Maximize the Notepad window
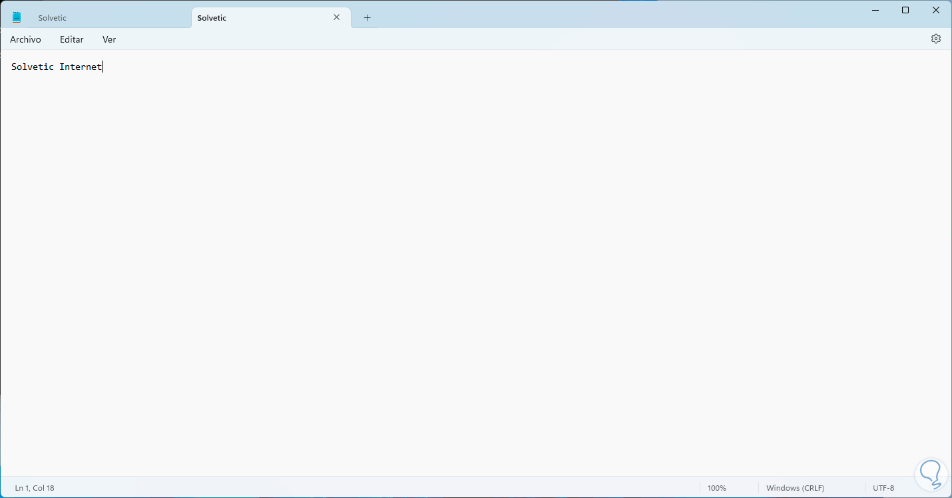 [905, 10]
